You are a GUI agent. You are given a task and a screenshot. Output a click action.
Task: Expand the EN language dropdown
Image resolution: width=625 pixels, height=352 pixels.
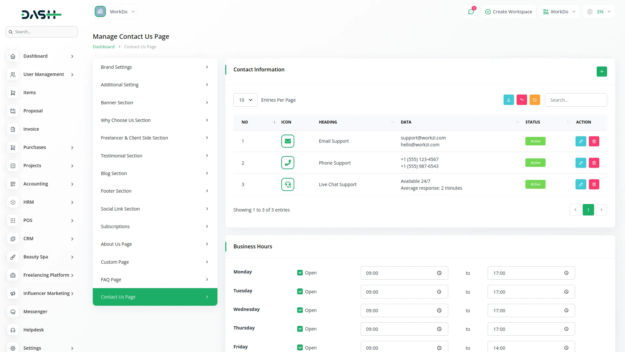pos(599,11)
